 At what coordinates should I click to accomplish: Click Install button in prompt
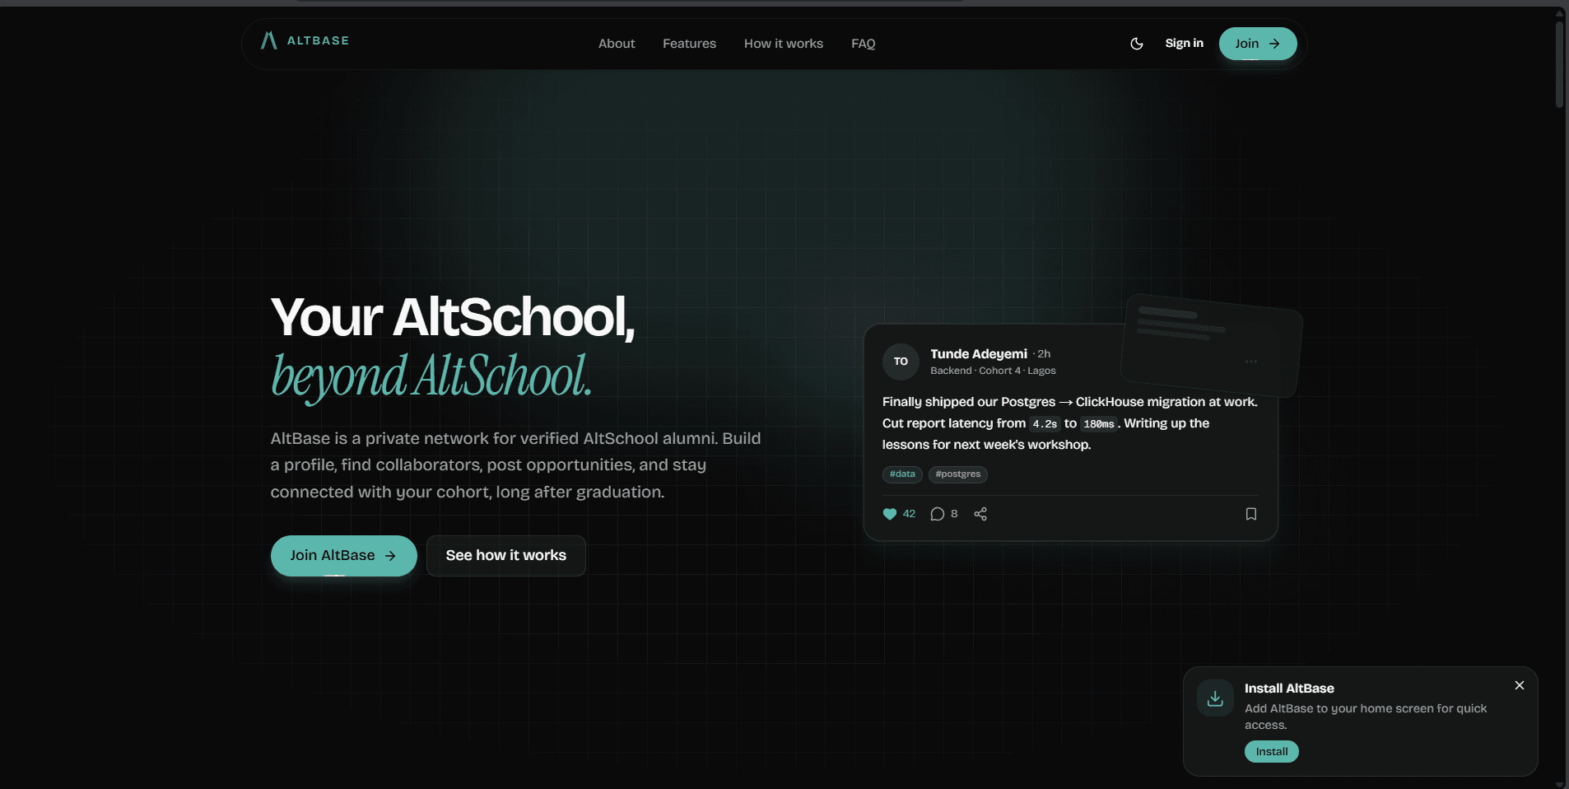[x=1272, y=752]
